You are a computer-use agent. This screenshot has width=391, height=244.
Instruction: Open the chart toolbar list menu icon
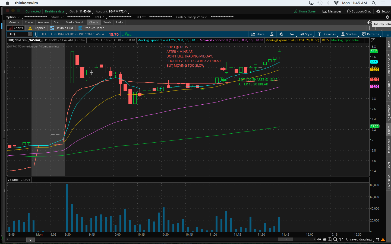[387, 34]
